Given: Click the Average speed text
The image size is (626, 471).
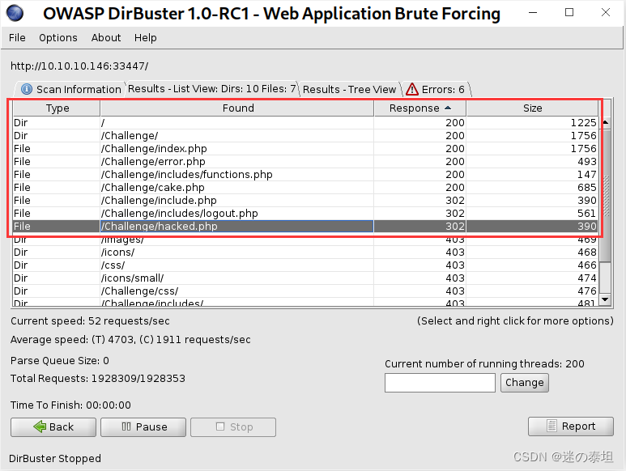Looking at the screenshot, I should [130, 339].
